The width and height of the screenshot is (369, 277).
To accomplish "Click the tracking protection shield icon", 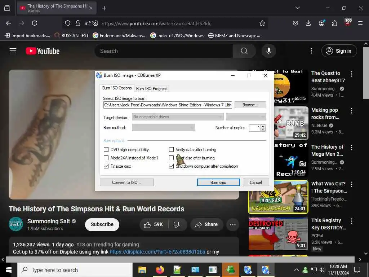I will click(68, 23).
